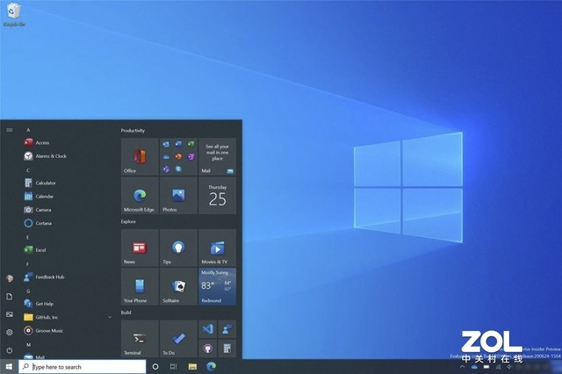Open the Mail tile

[217, 157]
